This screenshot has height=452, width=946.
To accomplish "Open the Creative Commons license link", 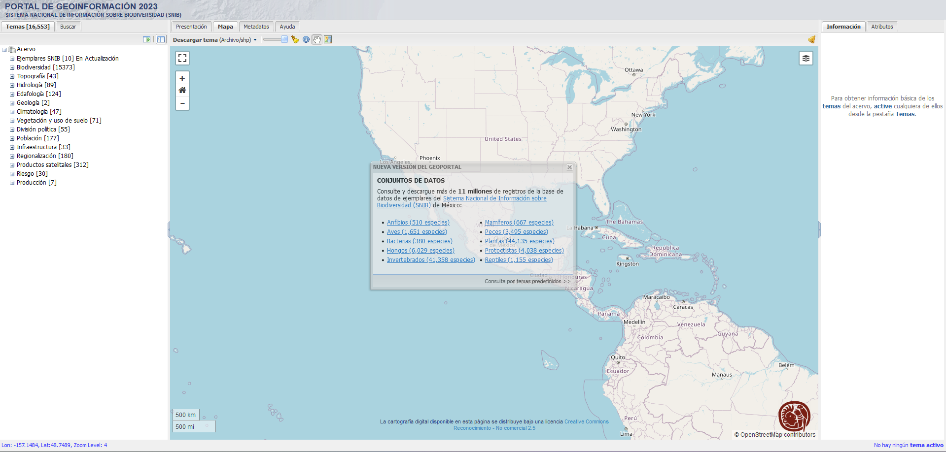I will (x=587, y=422).
